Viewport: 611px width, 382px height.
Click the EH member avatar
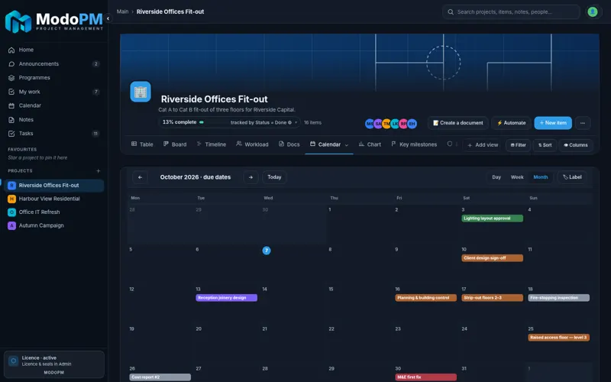(x=412, y=124)
